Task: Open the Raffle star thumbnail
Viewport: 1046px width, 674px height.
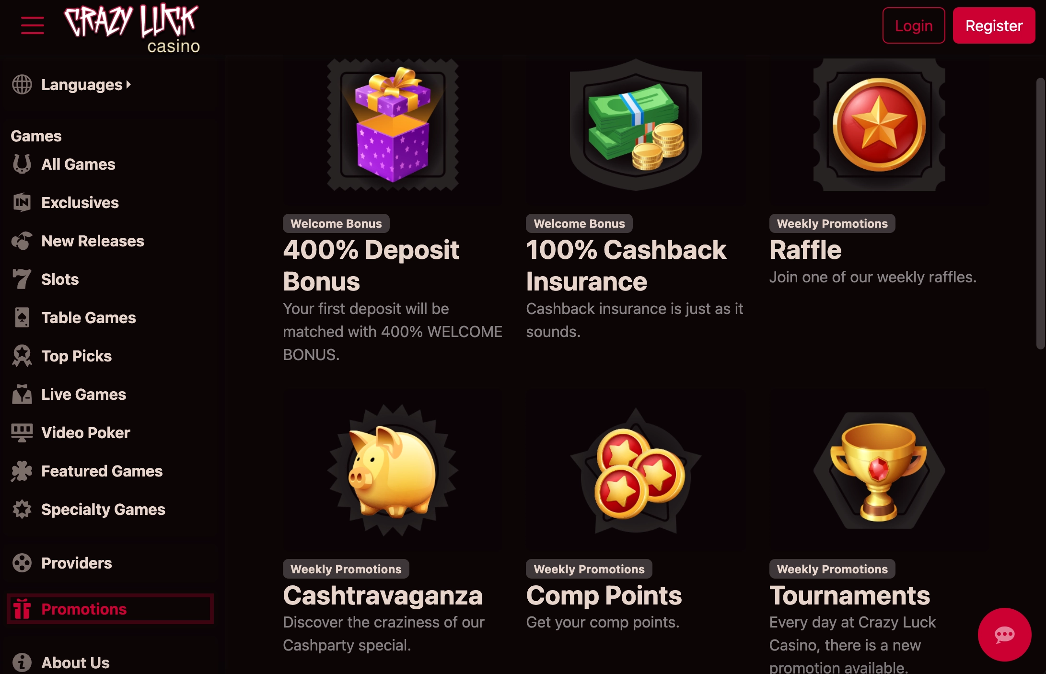Action: [879, 125]
